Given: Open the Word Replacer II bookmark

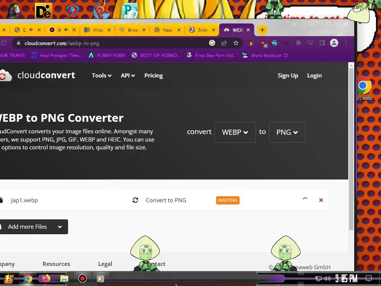Looking at the screenshot, I should click(x=265, y=55).
